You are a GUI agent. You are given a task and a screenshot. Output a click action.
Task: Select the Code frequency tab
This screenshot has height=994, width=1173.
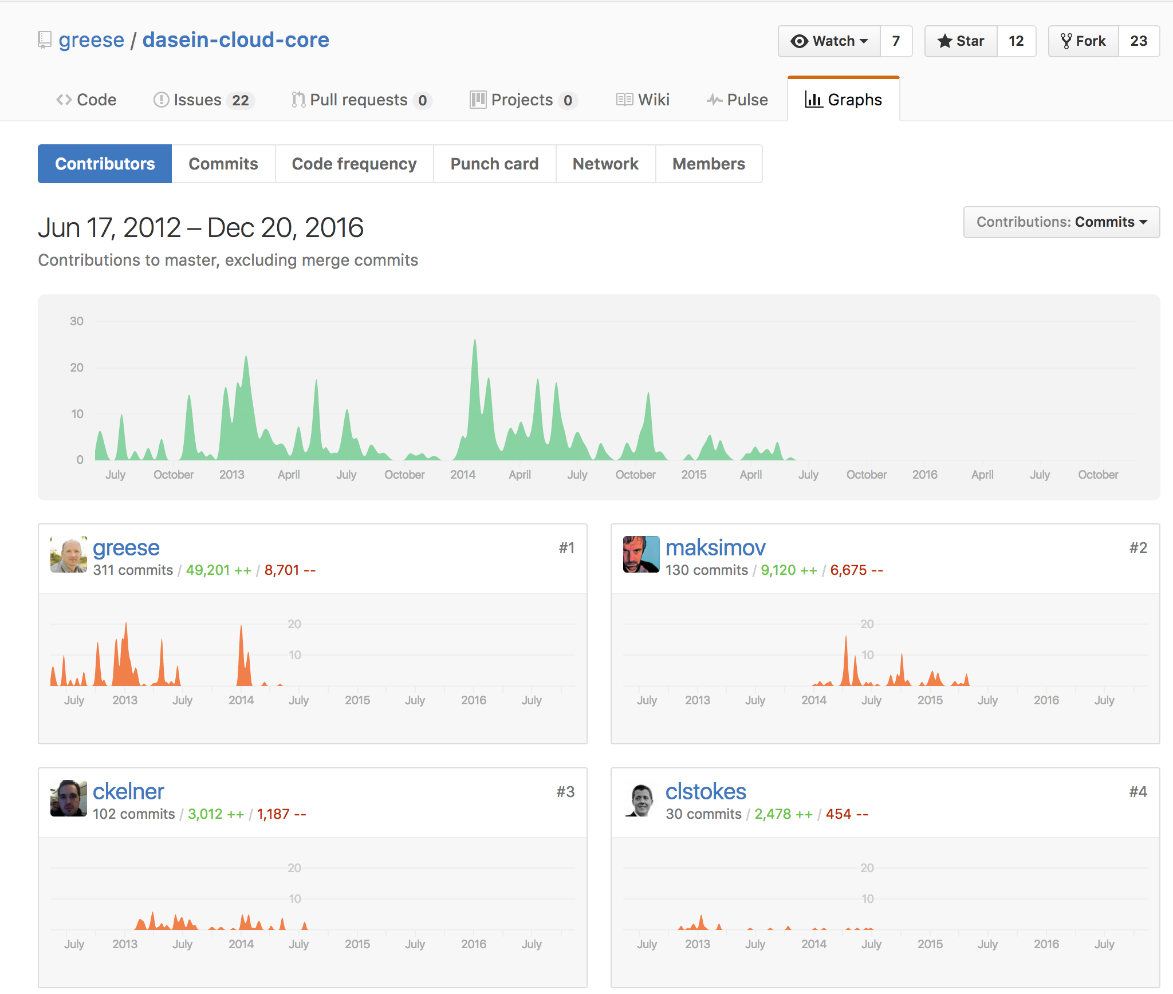(x=354, y=164)
